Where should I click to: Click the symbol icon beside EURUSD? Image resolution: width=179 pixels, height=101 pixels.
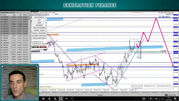coord(2,17)
